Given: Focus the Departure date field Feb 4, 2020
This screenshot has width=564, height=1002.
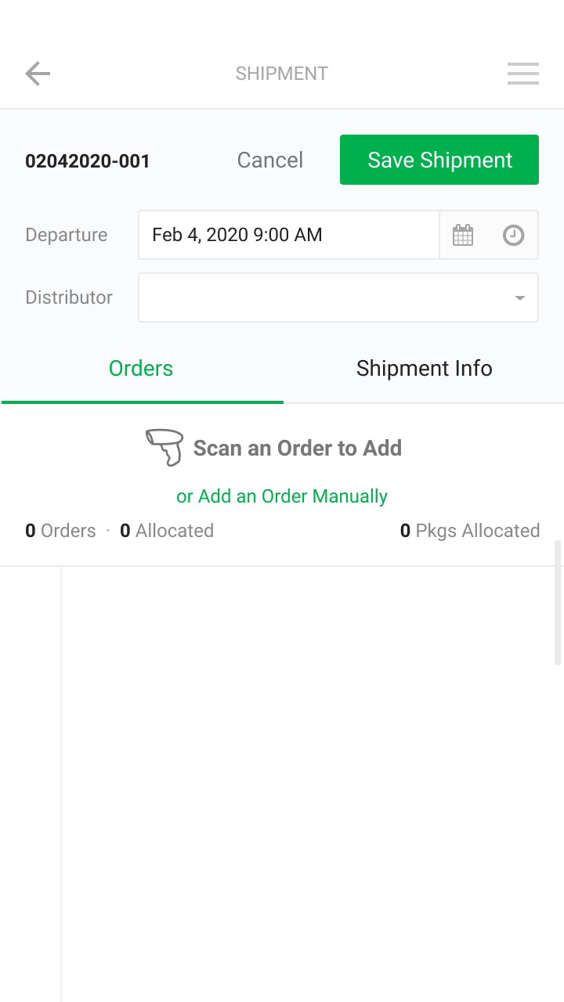Looking at the screenshot, I should point(289,235).
